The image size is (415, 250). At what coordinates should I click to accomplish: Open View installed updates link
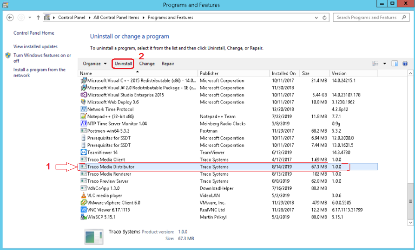point(35,46)
